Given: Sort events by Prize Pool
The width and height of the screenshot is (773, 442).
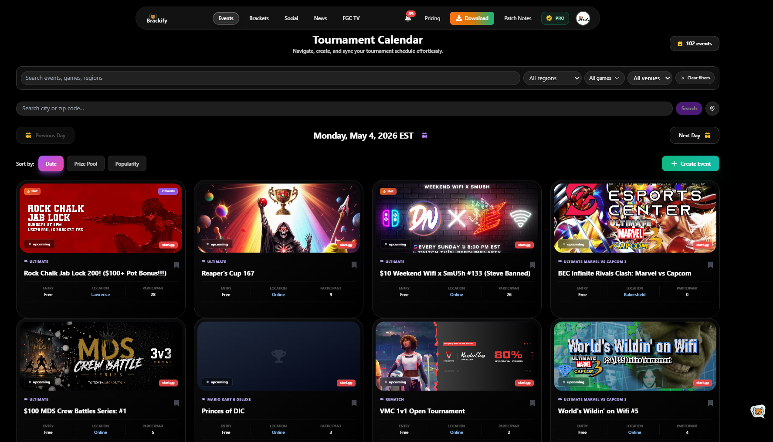Looking at the screenshot, I should point(85,164).
